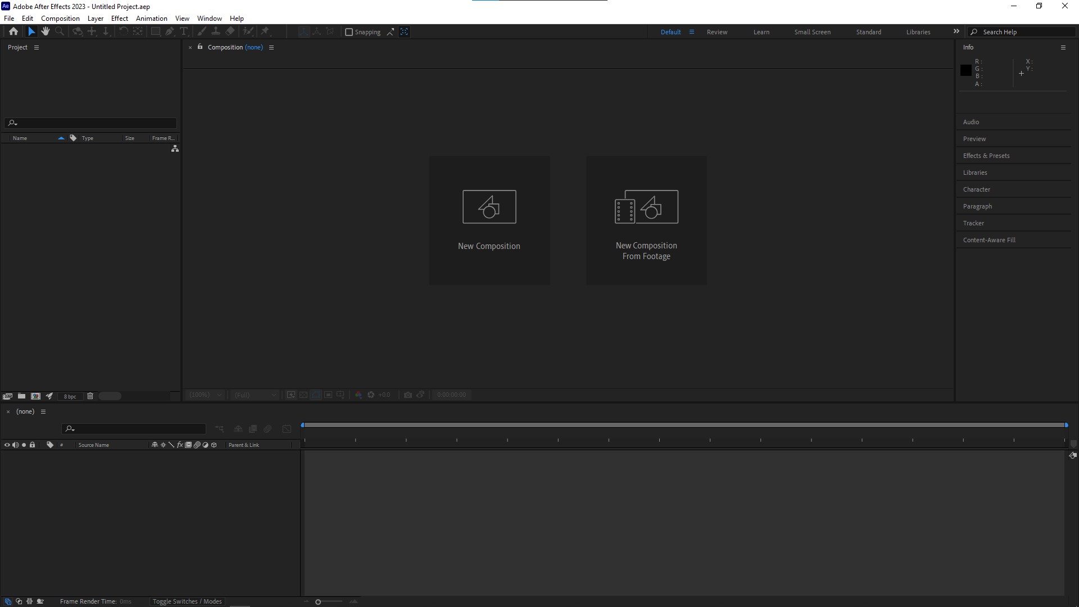Toggle Switches / Modes button
Image resolution: width=1079 pixels, height=607 pixels.
pyautogui.click(x=187, y=601)
